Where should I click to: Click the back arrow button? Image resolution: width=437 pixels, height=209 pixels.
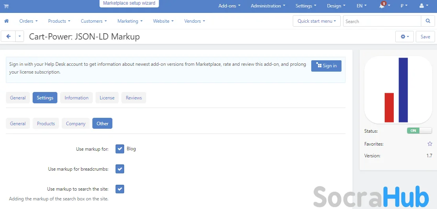point(8,36)
